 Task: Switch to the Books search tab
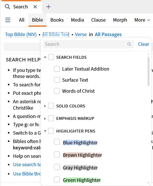pyautogui.click(x=57, y=20)
